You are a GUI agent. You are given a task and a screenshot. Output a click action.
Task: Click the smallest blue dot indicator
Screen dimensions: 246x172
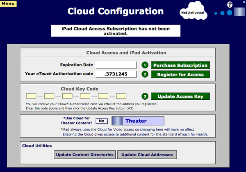216,14
